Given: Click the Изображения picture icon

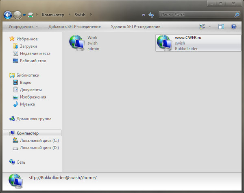Looking at the screenshot, I should coord(15,97).
